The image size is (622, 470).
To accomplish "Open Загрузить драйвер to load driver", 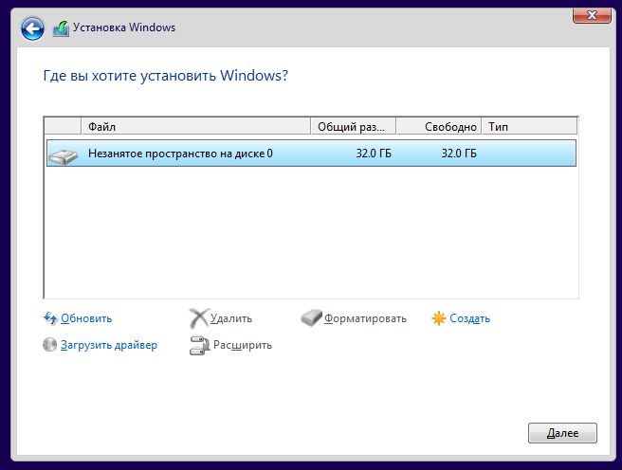I will point(109,345).
